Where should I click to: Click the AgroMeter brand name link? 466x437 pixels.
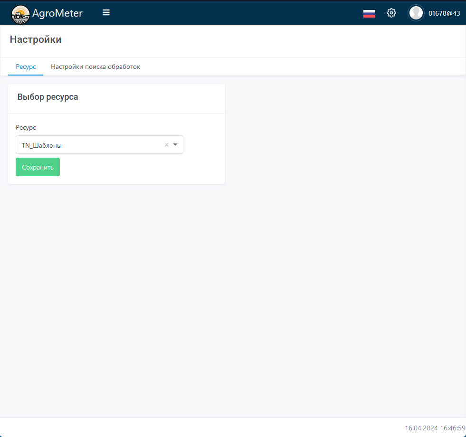57,13
